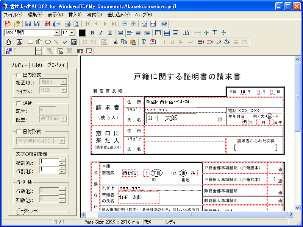Select the diagonal line drawing tool

coord(56,42)
